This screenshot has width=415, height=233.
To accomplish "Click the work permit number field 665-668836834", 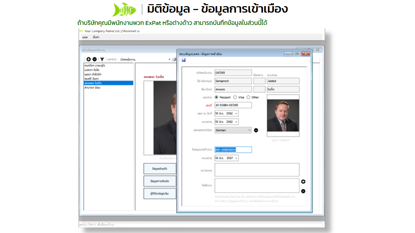I will (233, 150).
